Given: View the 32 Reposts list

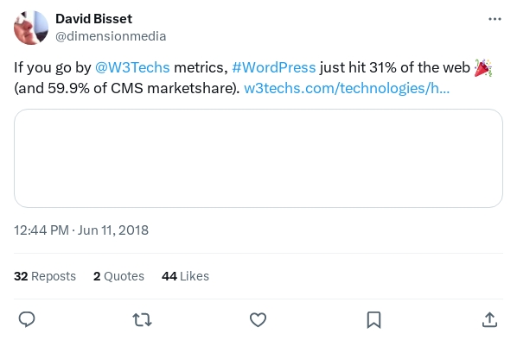Looking at the screenshot, I should click(45, 276).
